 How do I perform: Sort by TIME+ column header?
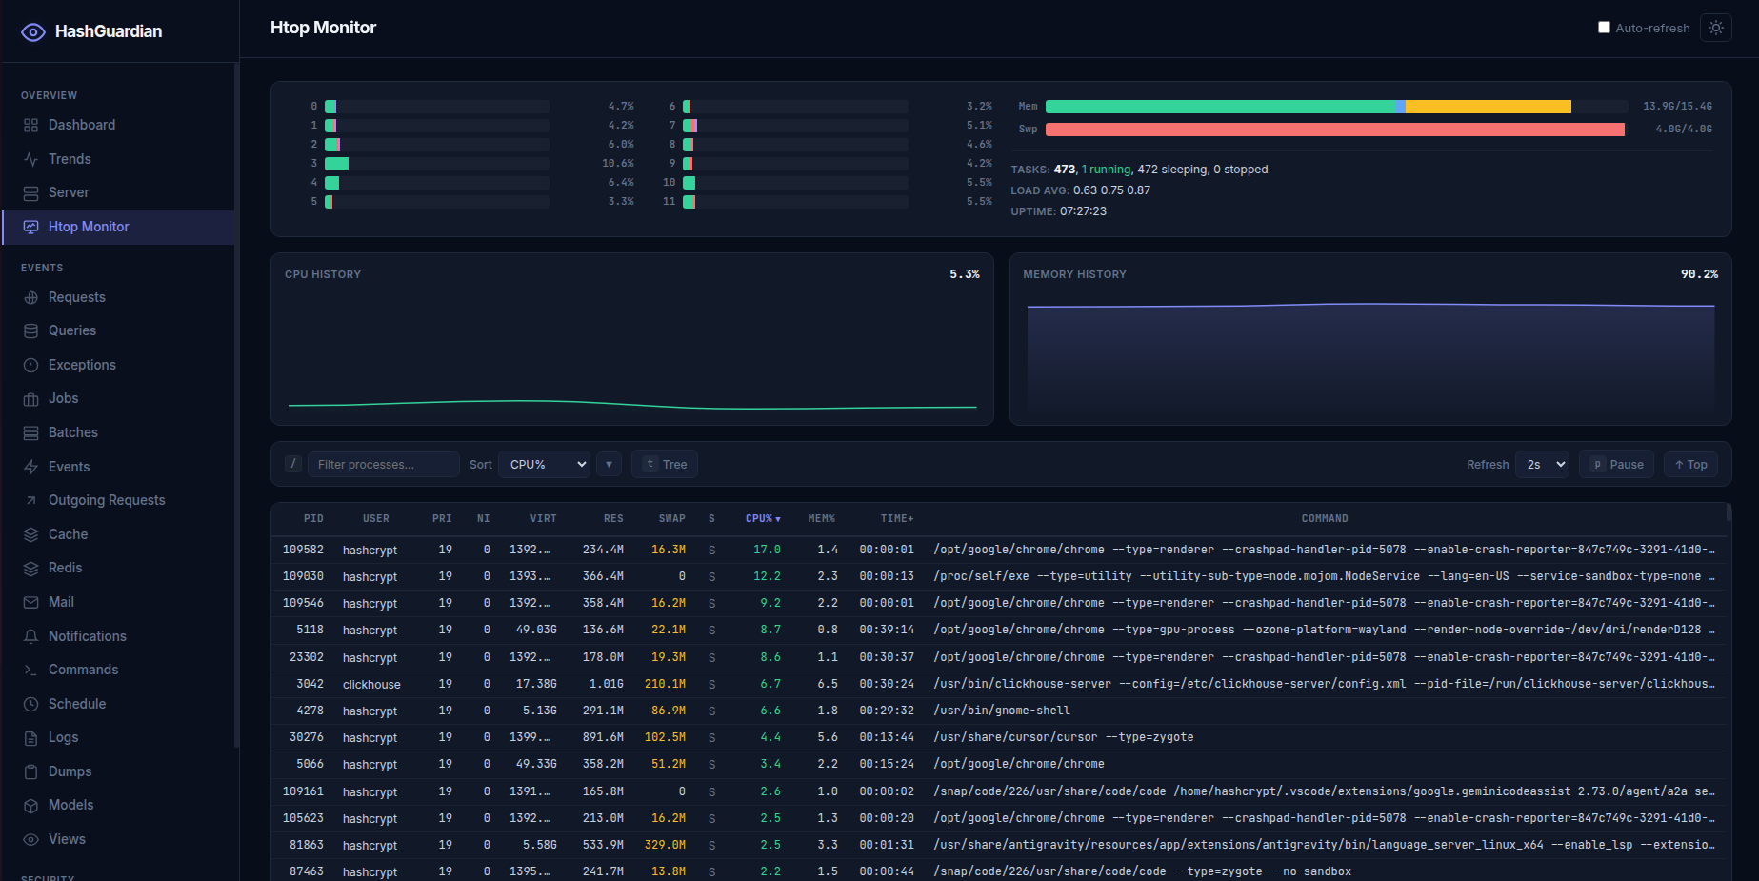(x=897, y=518)
